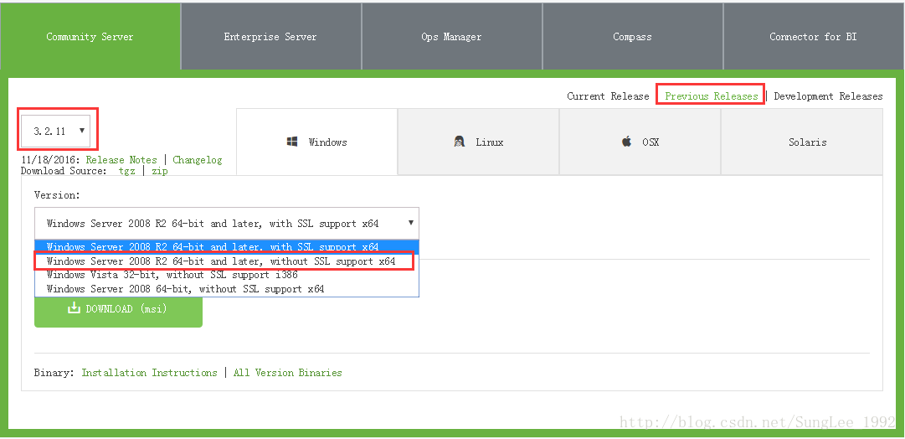This screenshot has height=439, width=905.
Task: Select the Solaris platform tab
Action: click(802, 142)
